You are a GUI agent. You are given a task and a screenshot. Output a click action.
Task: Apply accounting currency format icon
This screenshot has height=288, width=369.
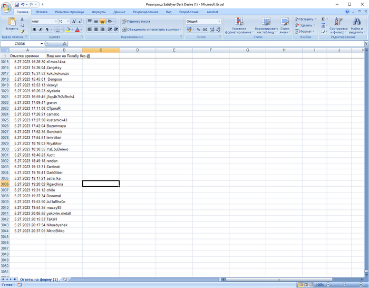[189, 30]
